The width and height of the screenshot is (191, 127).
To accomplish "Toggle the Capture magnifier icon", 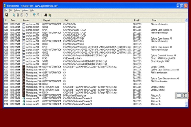I will point(14,15).
